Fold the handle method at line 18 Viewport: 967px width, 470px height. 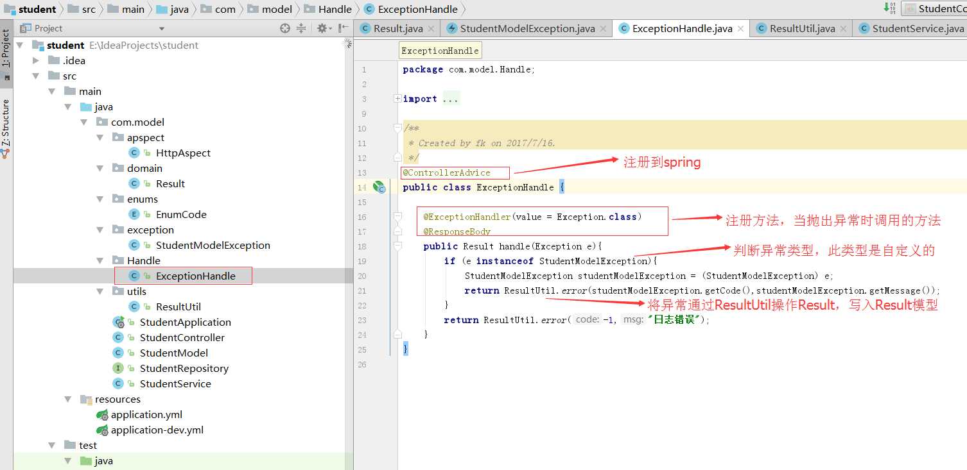pyautogui.click(x=397, y=246)
